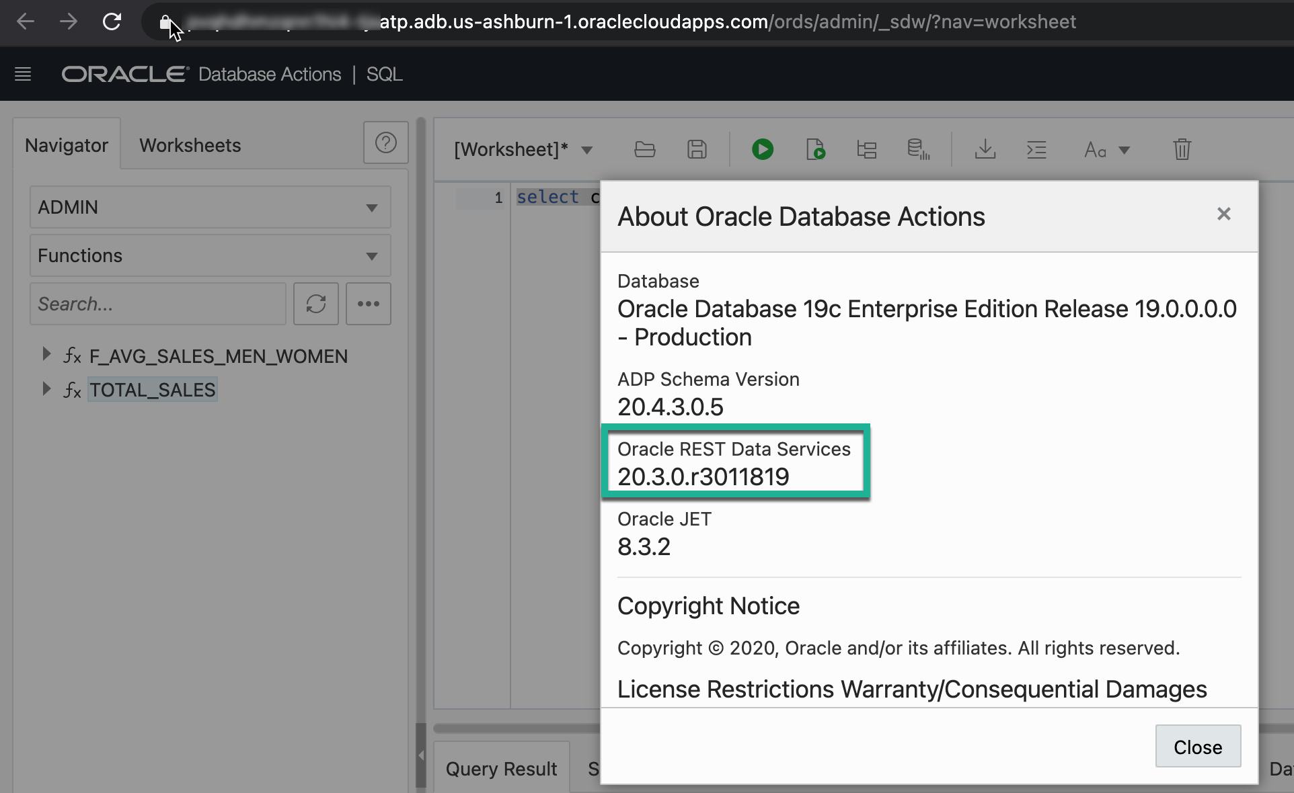Click the Format code icon
Screen dimensions: 1294x793
tap(1036, 149)
